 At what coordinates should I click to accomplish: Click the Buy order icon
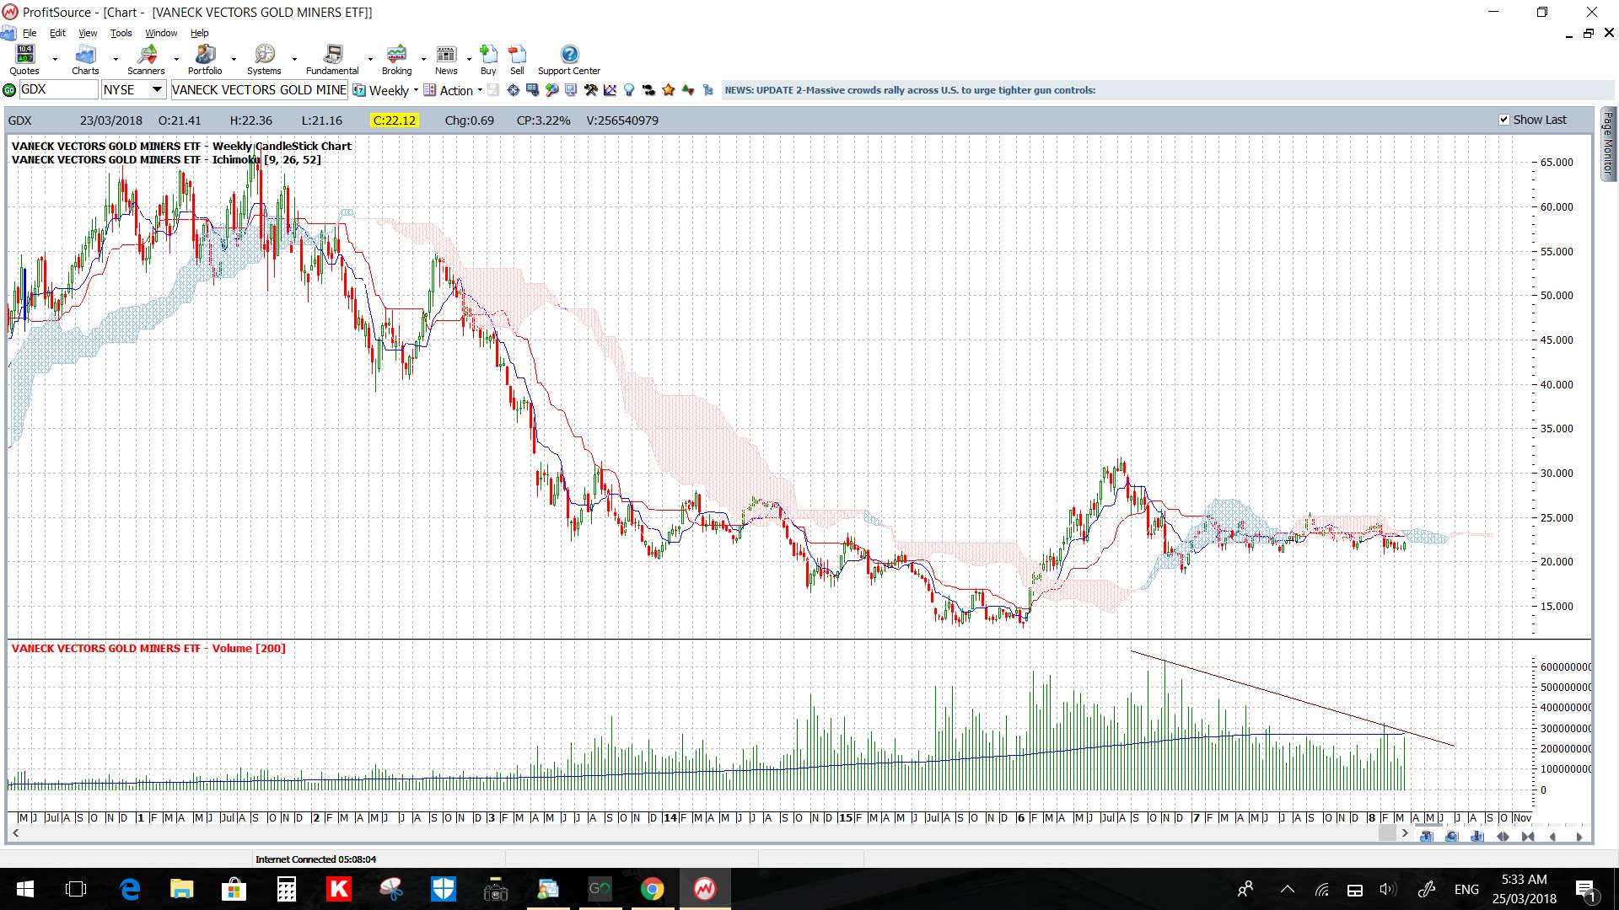(488, 60)
